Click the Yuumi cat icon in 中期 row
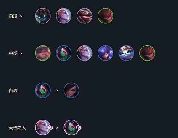This screenshot has height=138, width=178. pyautogui.click(x=126, y=53)
